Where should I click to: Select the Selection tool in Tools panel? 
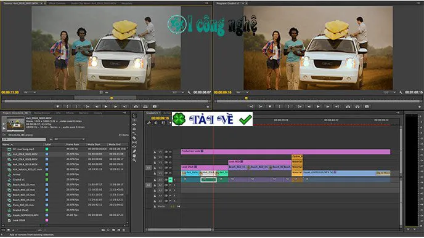(x=134, y=116)
